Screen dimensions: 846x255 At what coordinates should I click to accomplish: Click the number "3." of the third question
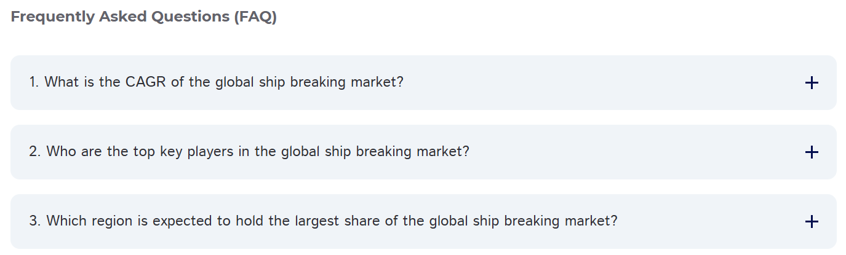pyautogui.click(x=35, y=221)
